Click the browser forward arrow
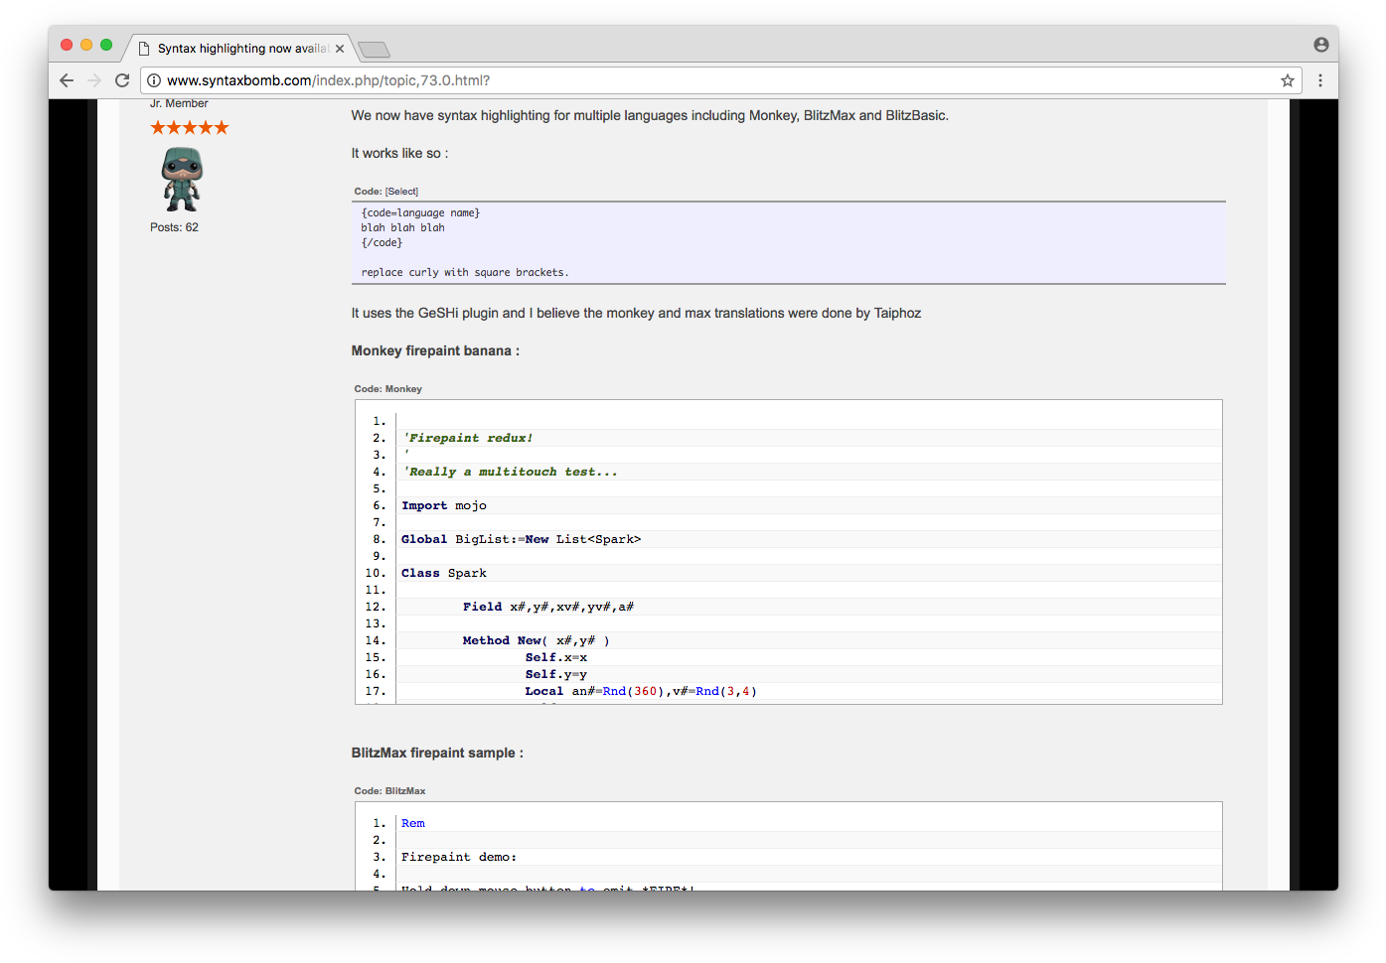Screen dimensions: 1386x963 tap(94, 80)
